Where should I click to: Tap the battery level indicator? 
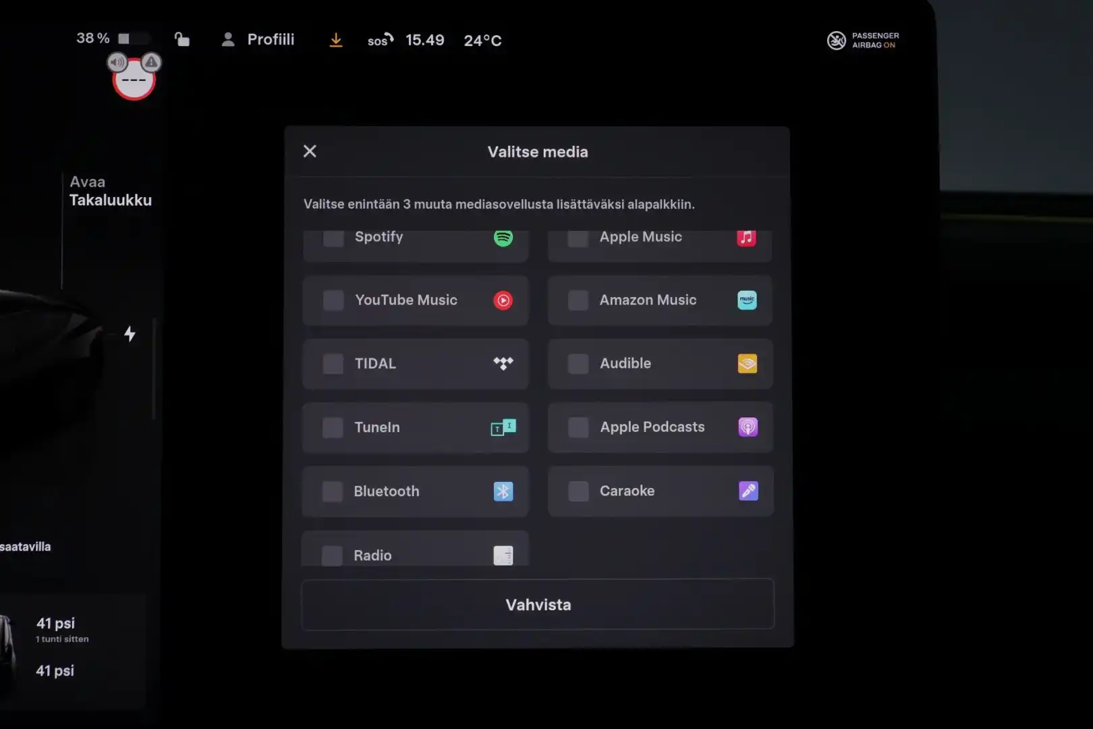[133, 38]
